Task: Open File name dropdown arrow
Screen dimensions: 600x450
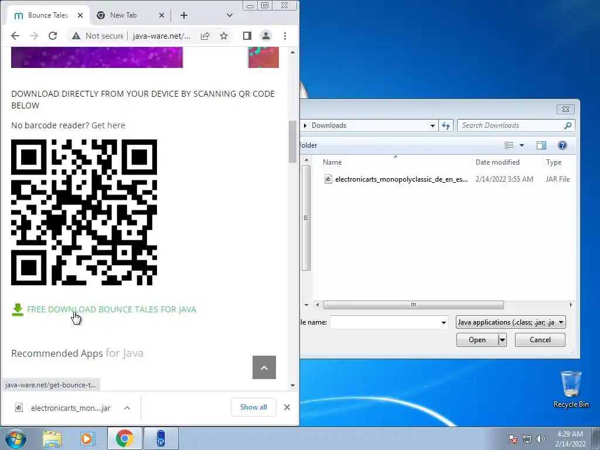Action: (444, 322)
